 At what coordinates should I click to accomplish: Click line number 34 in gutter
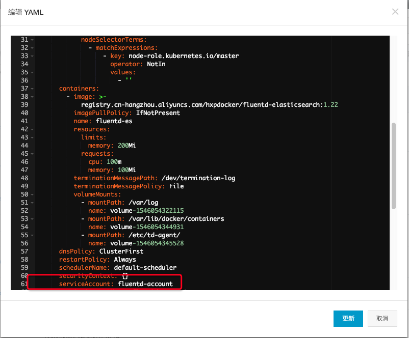[x=24, y=64]
